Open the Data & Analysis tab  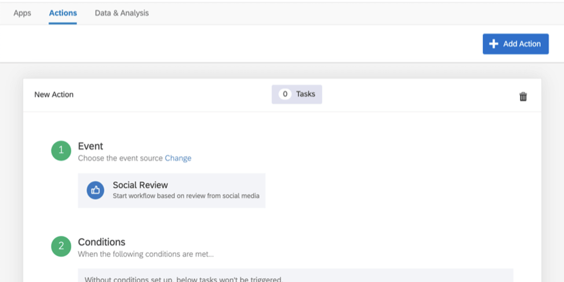pos(122,13)
